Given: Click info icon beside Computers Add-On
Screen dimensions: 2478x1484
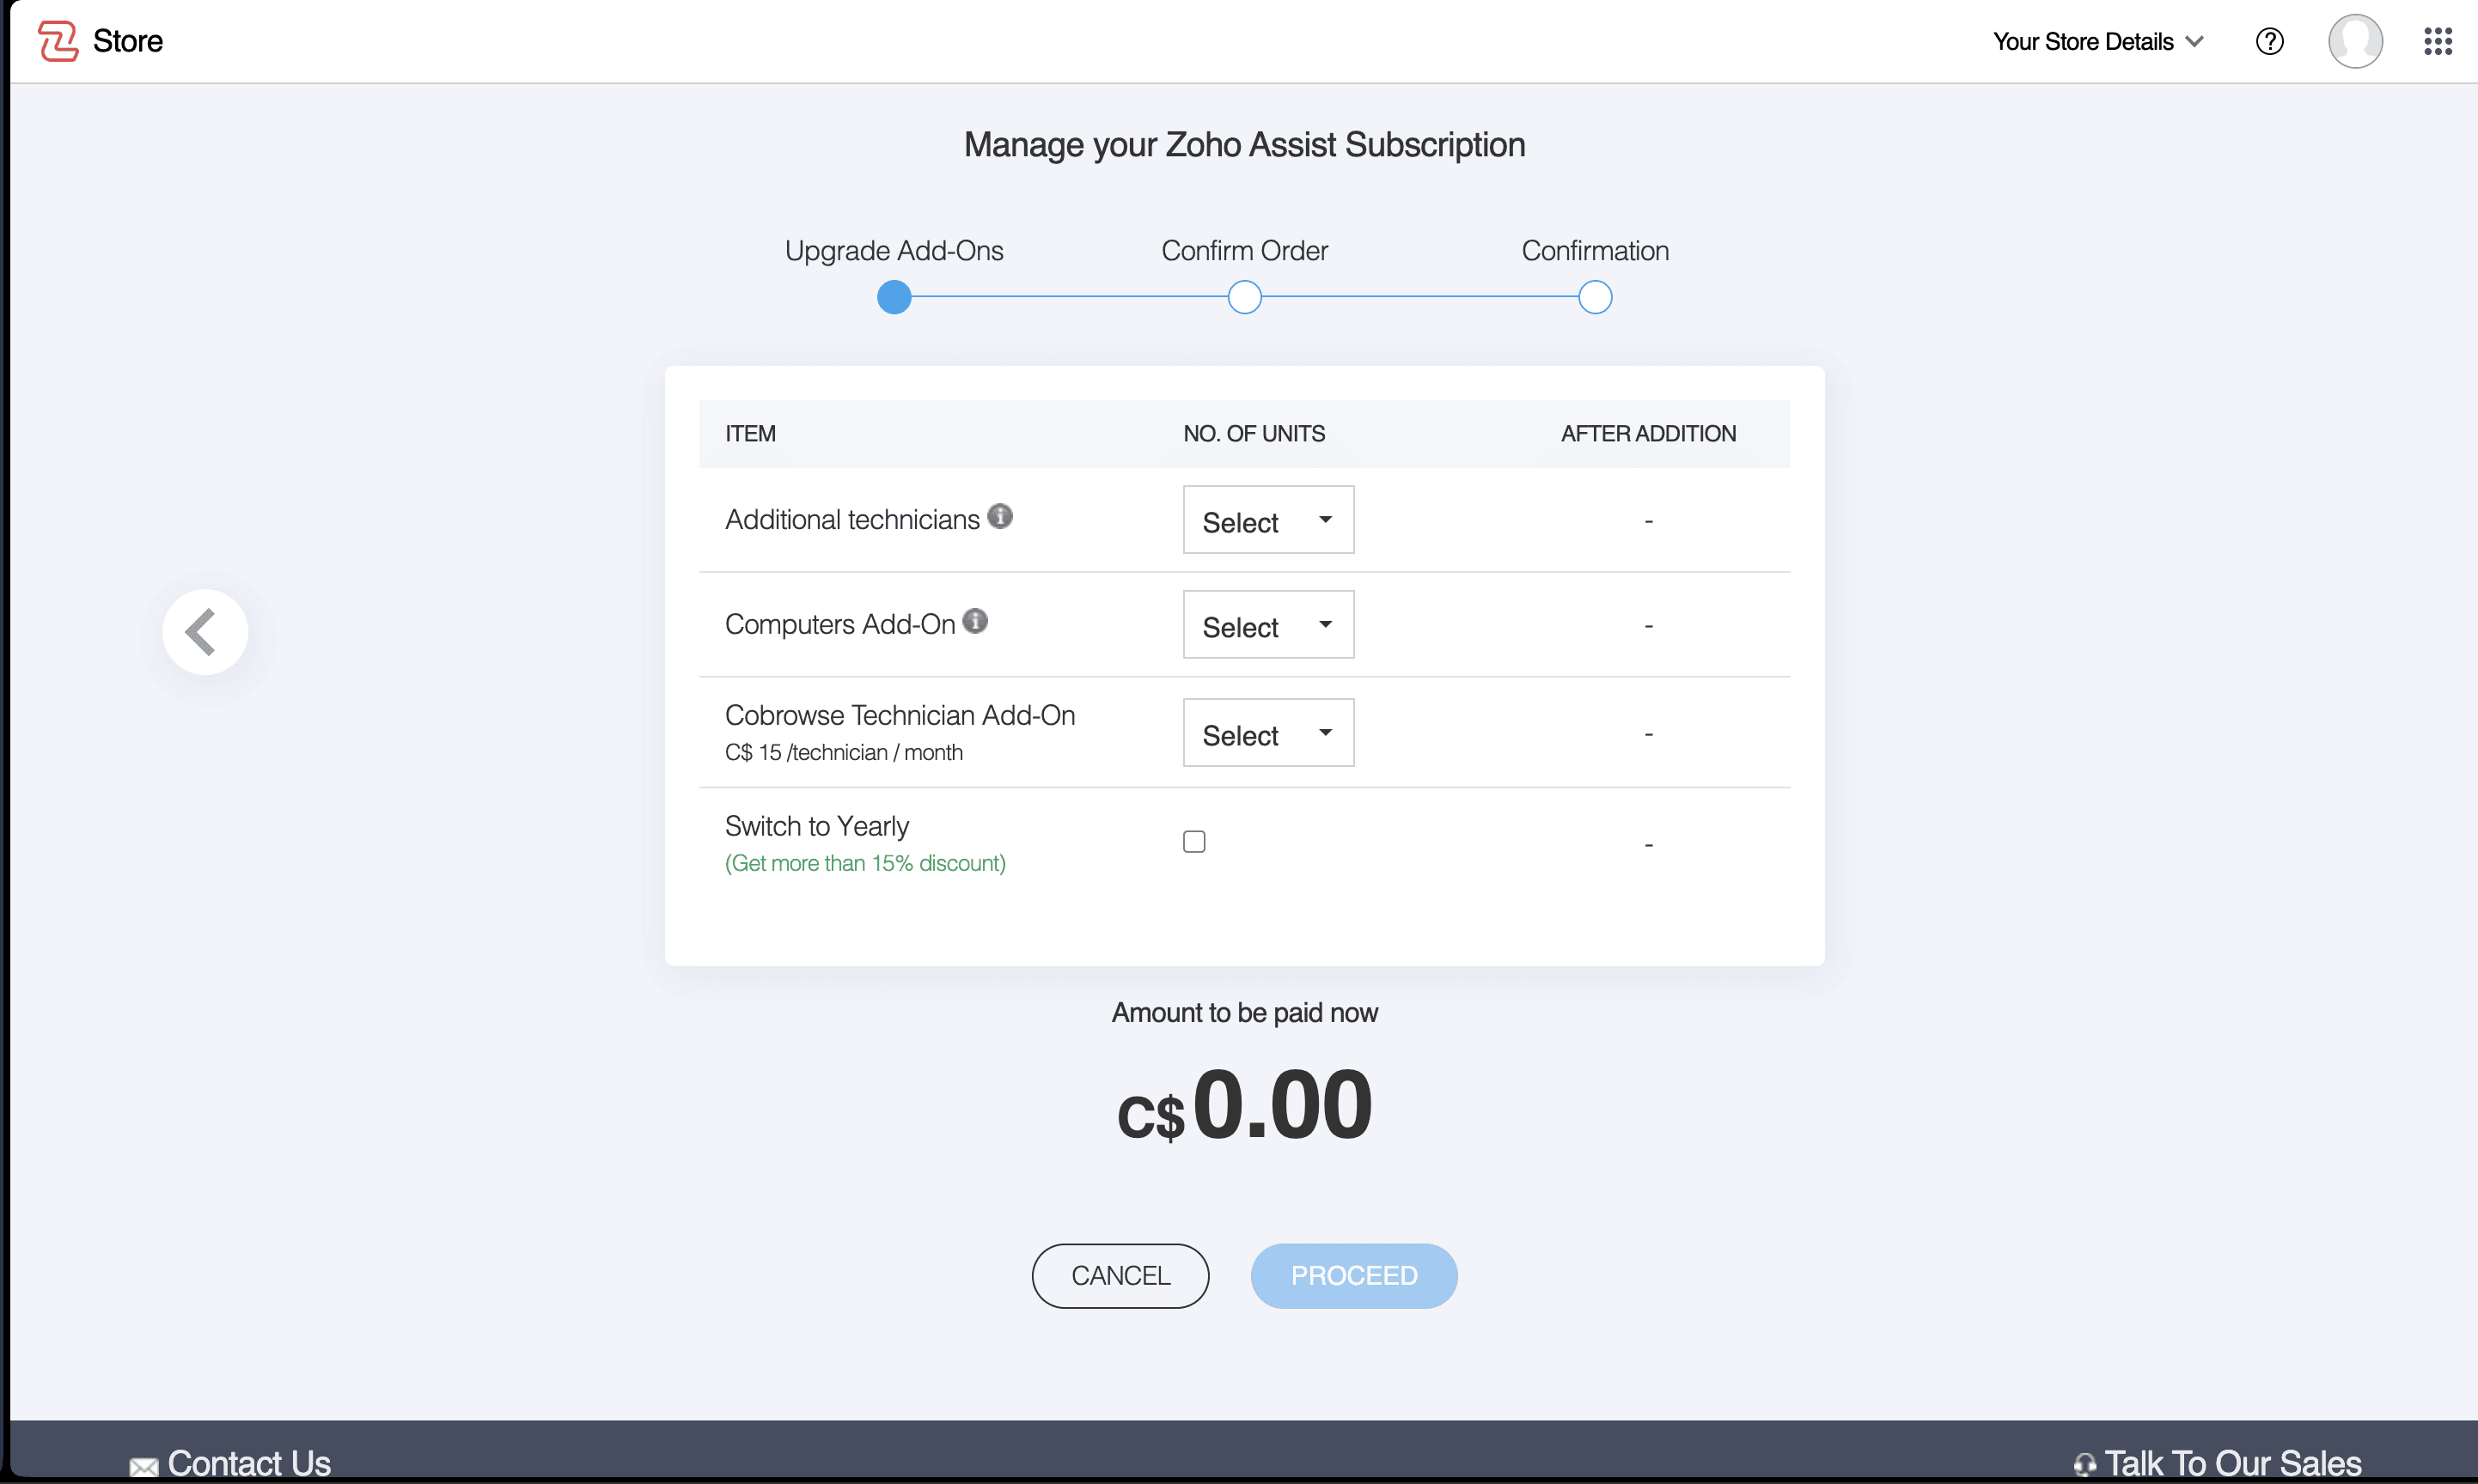Looking at the screenshot, I should pos(974,621).
